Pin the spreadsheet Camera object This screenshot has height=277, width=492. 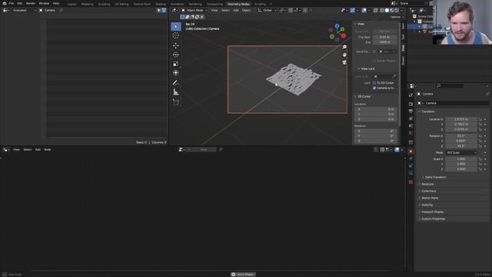click(x=61, y=10)
